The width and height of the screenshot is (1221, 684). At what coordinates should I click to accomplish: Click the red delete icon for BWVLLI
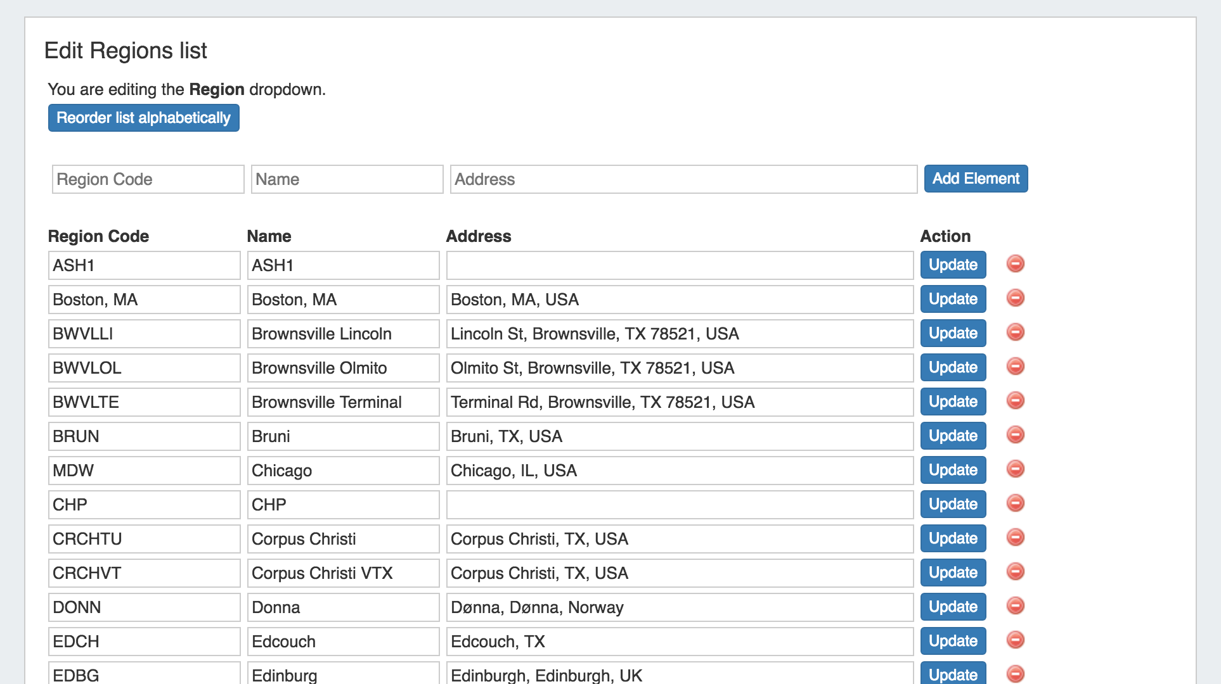tap(1015, 332)
